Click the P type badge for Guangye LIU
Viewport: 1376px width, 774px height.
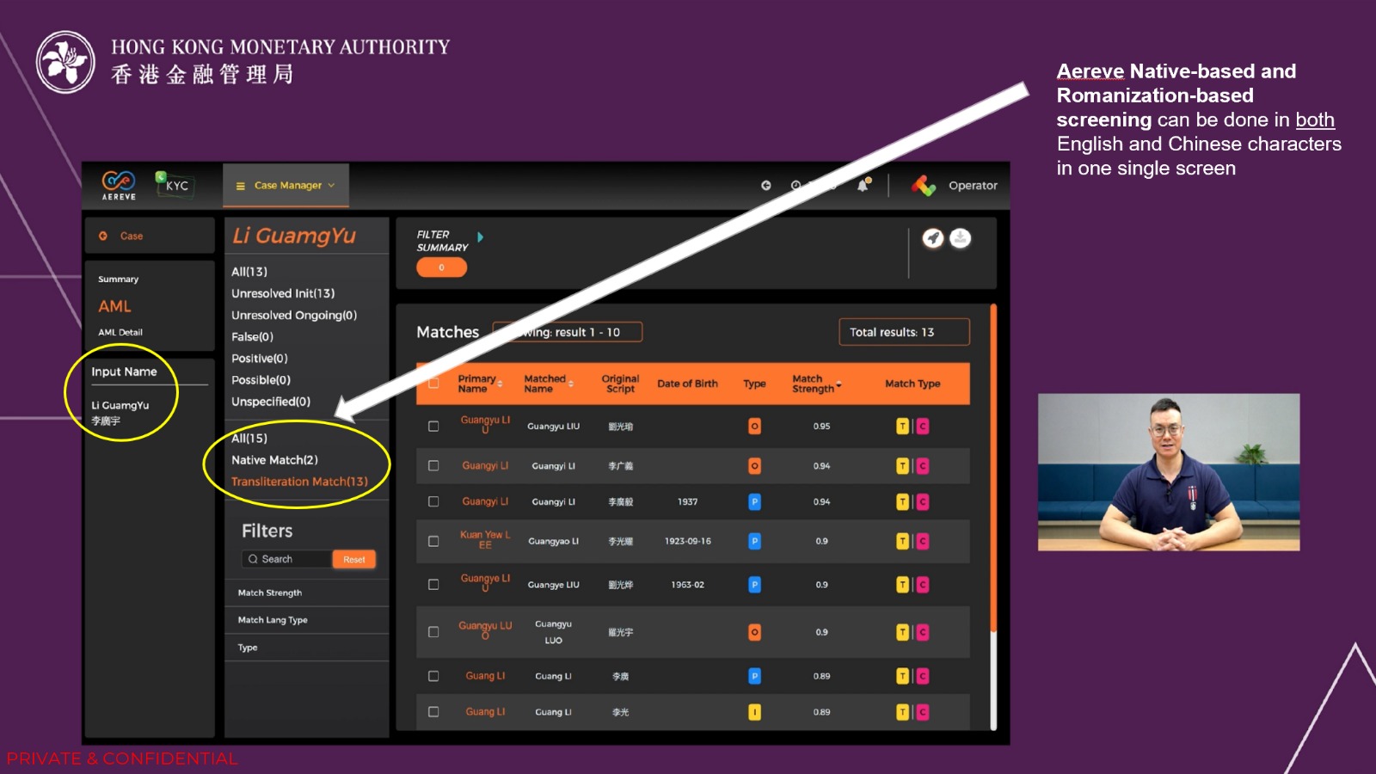coord(754,585)
